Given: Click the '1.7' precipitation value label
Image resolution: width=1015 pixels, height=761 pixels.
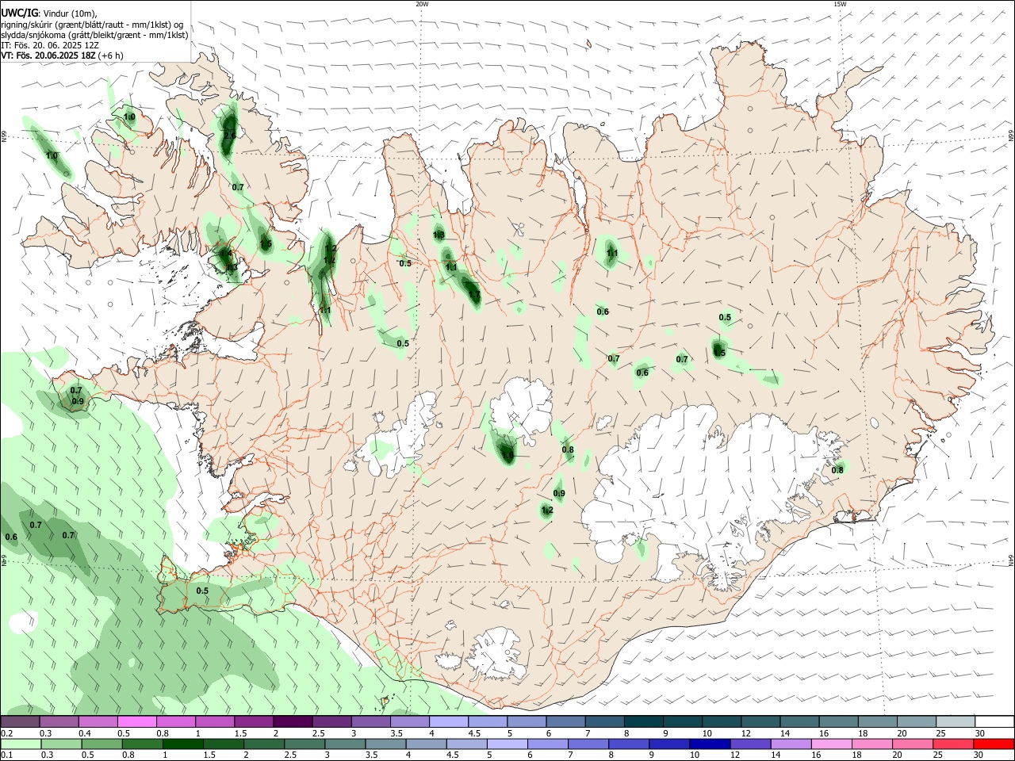Looking at the screenshot, I should (475, 296).
